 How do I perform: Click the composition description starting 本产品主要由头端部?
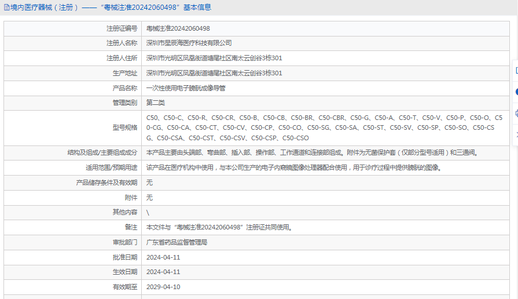[313, 152]
